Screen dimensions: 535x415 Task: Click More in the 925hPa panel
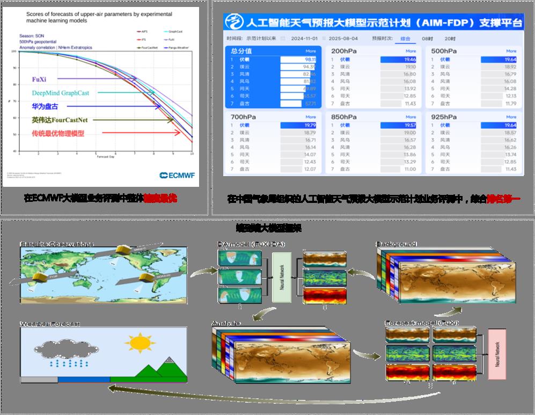coord(511,117)
